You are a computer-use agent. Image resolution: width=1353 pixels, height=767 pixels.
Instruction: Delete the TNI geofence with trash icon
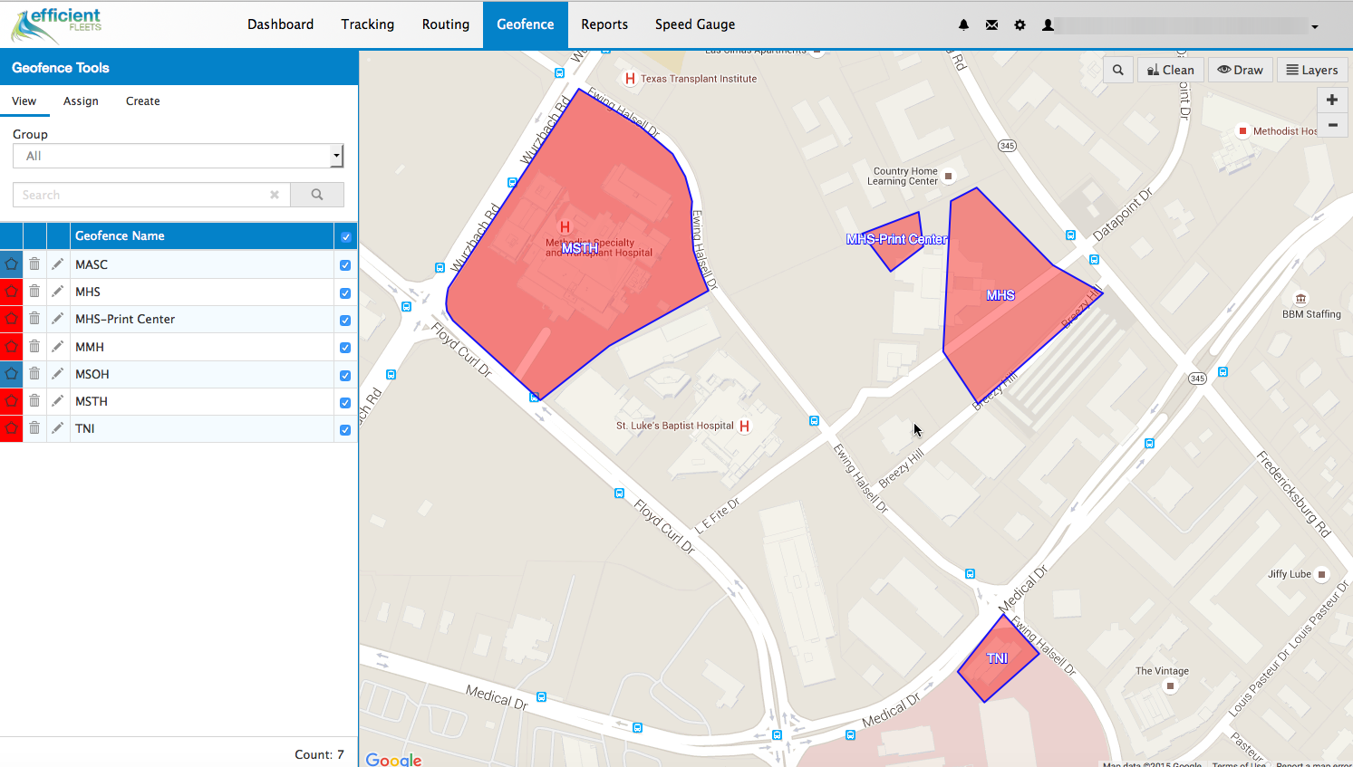point(34,428)
